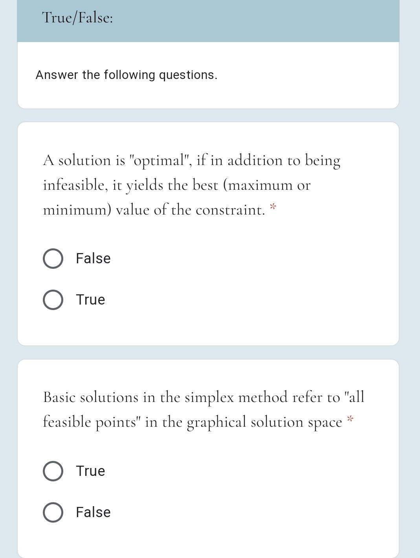Click the True label text in question two
Viewport: 420px width, 558px height.
(90, 471)
